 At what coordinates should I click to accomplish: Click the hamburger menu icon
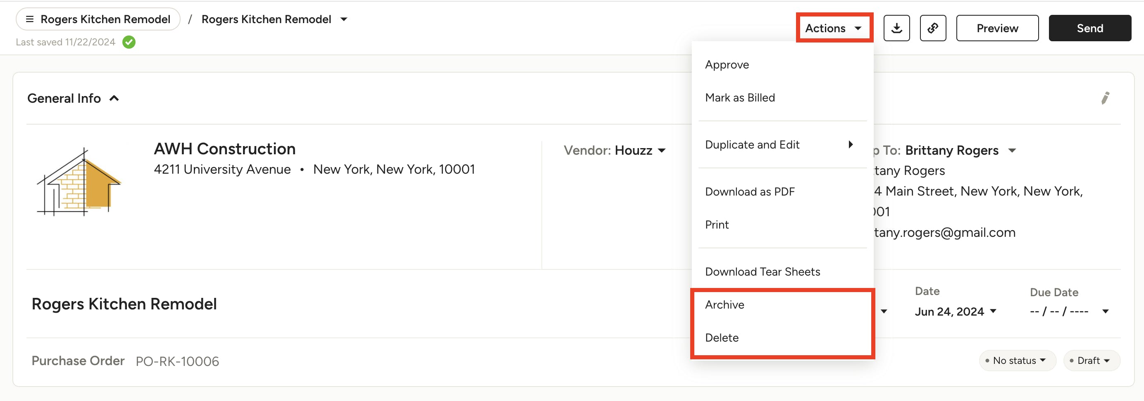pyautogui.click(x=30, y=19)
